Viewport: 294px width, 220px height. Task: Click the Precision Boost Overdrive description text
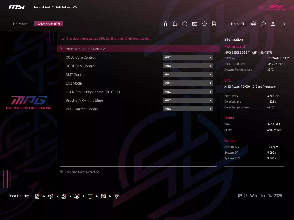[82, 172]
